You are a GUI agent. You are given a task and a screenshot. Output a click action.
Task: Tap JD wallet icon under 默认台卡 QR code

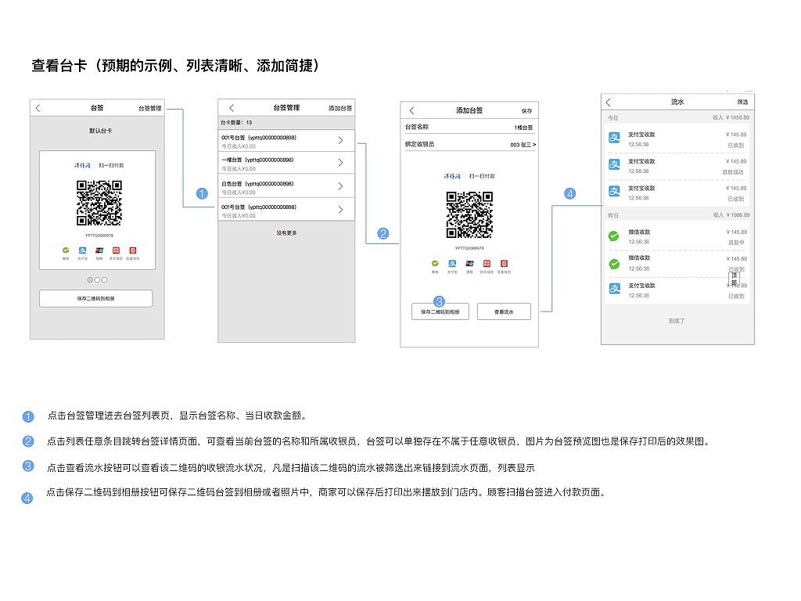coord(116,250)
